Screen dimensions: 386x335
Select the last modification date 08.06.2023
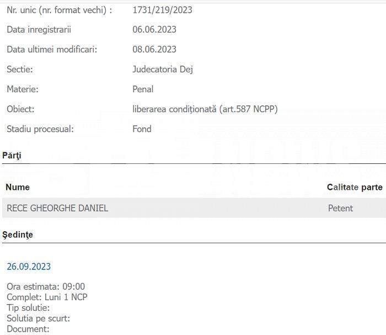tap(154, 49)
